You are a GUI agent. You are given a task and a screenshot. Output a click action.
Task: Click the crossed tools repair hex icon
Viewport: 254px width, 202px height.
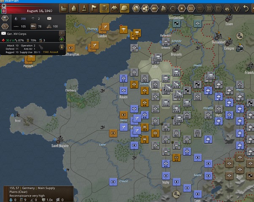[5, 26]
